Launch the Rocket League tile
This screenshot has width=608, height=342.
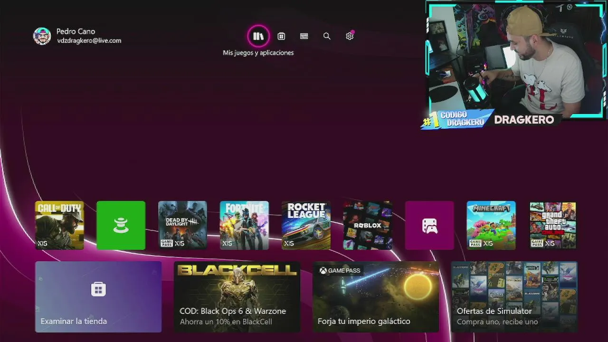(306, 225)
